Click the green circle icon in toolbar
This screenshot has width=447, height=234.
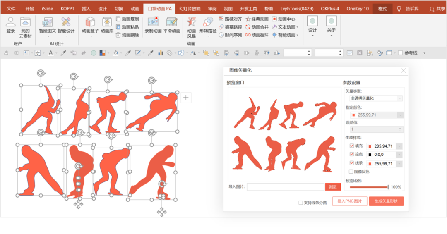[x=94, y=53]
